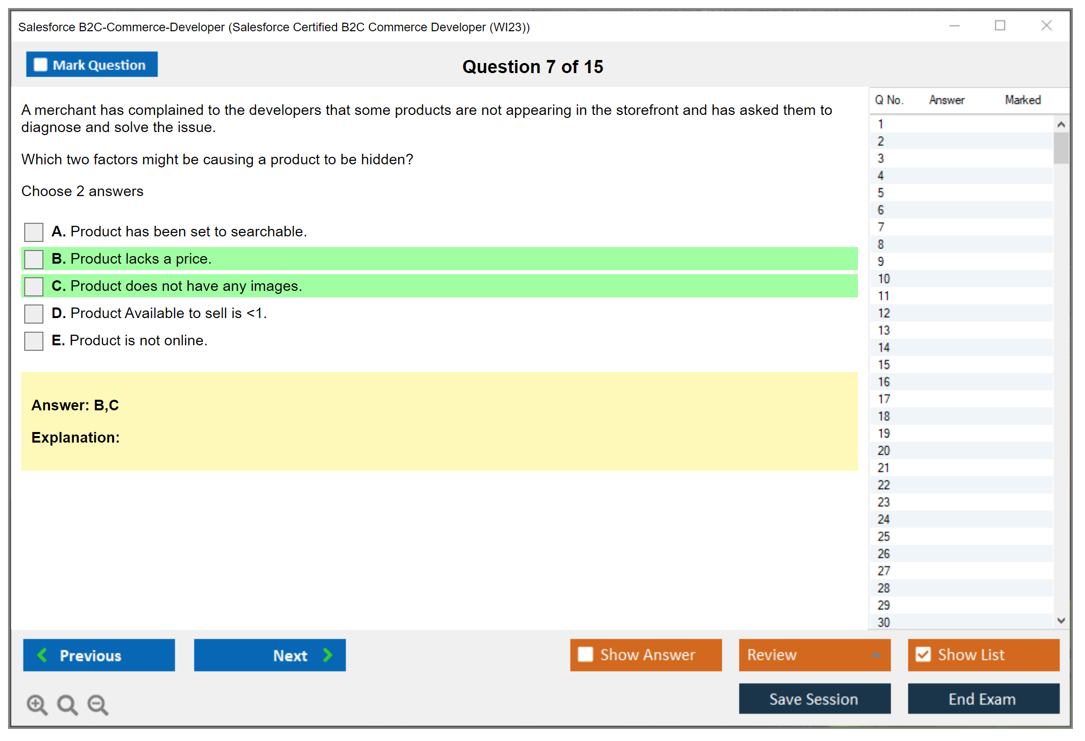
Task: Minimize the exam window
Action: click(954, 26)
